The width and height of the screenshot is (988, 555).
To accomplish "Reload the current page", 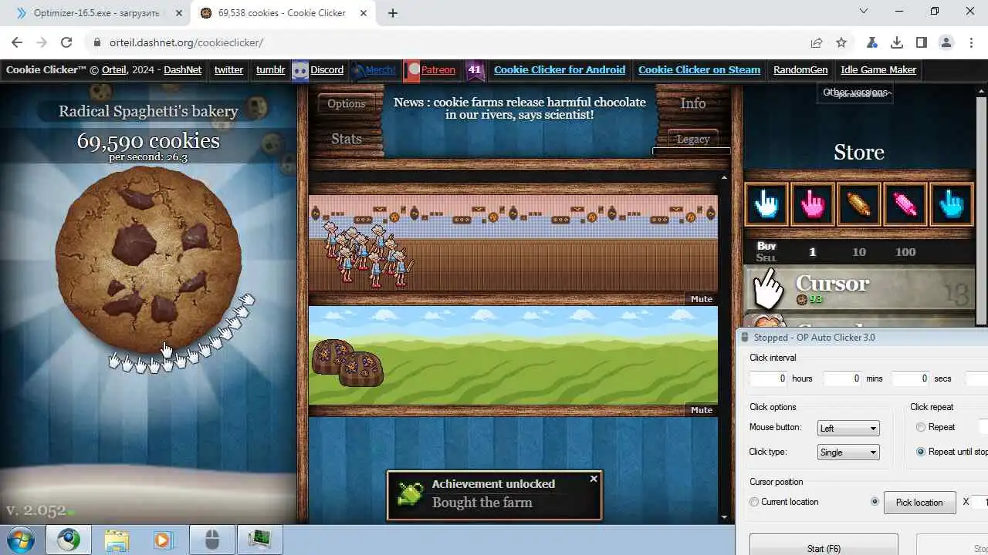I will coord(66,42).
